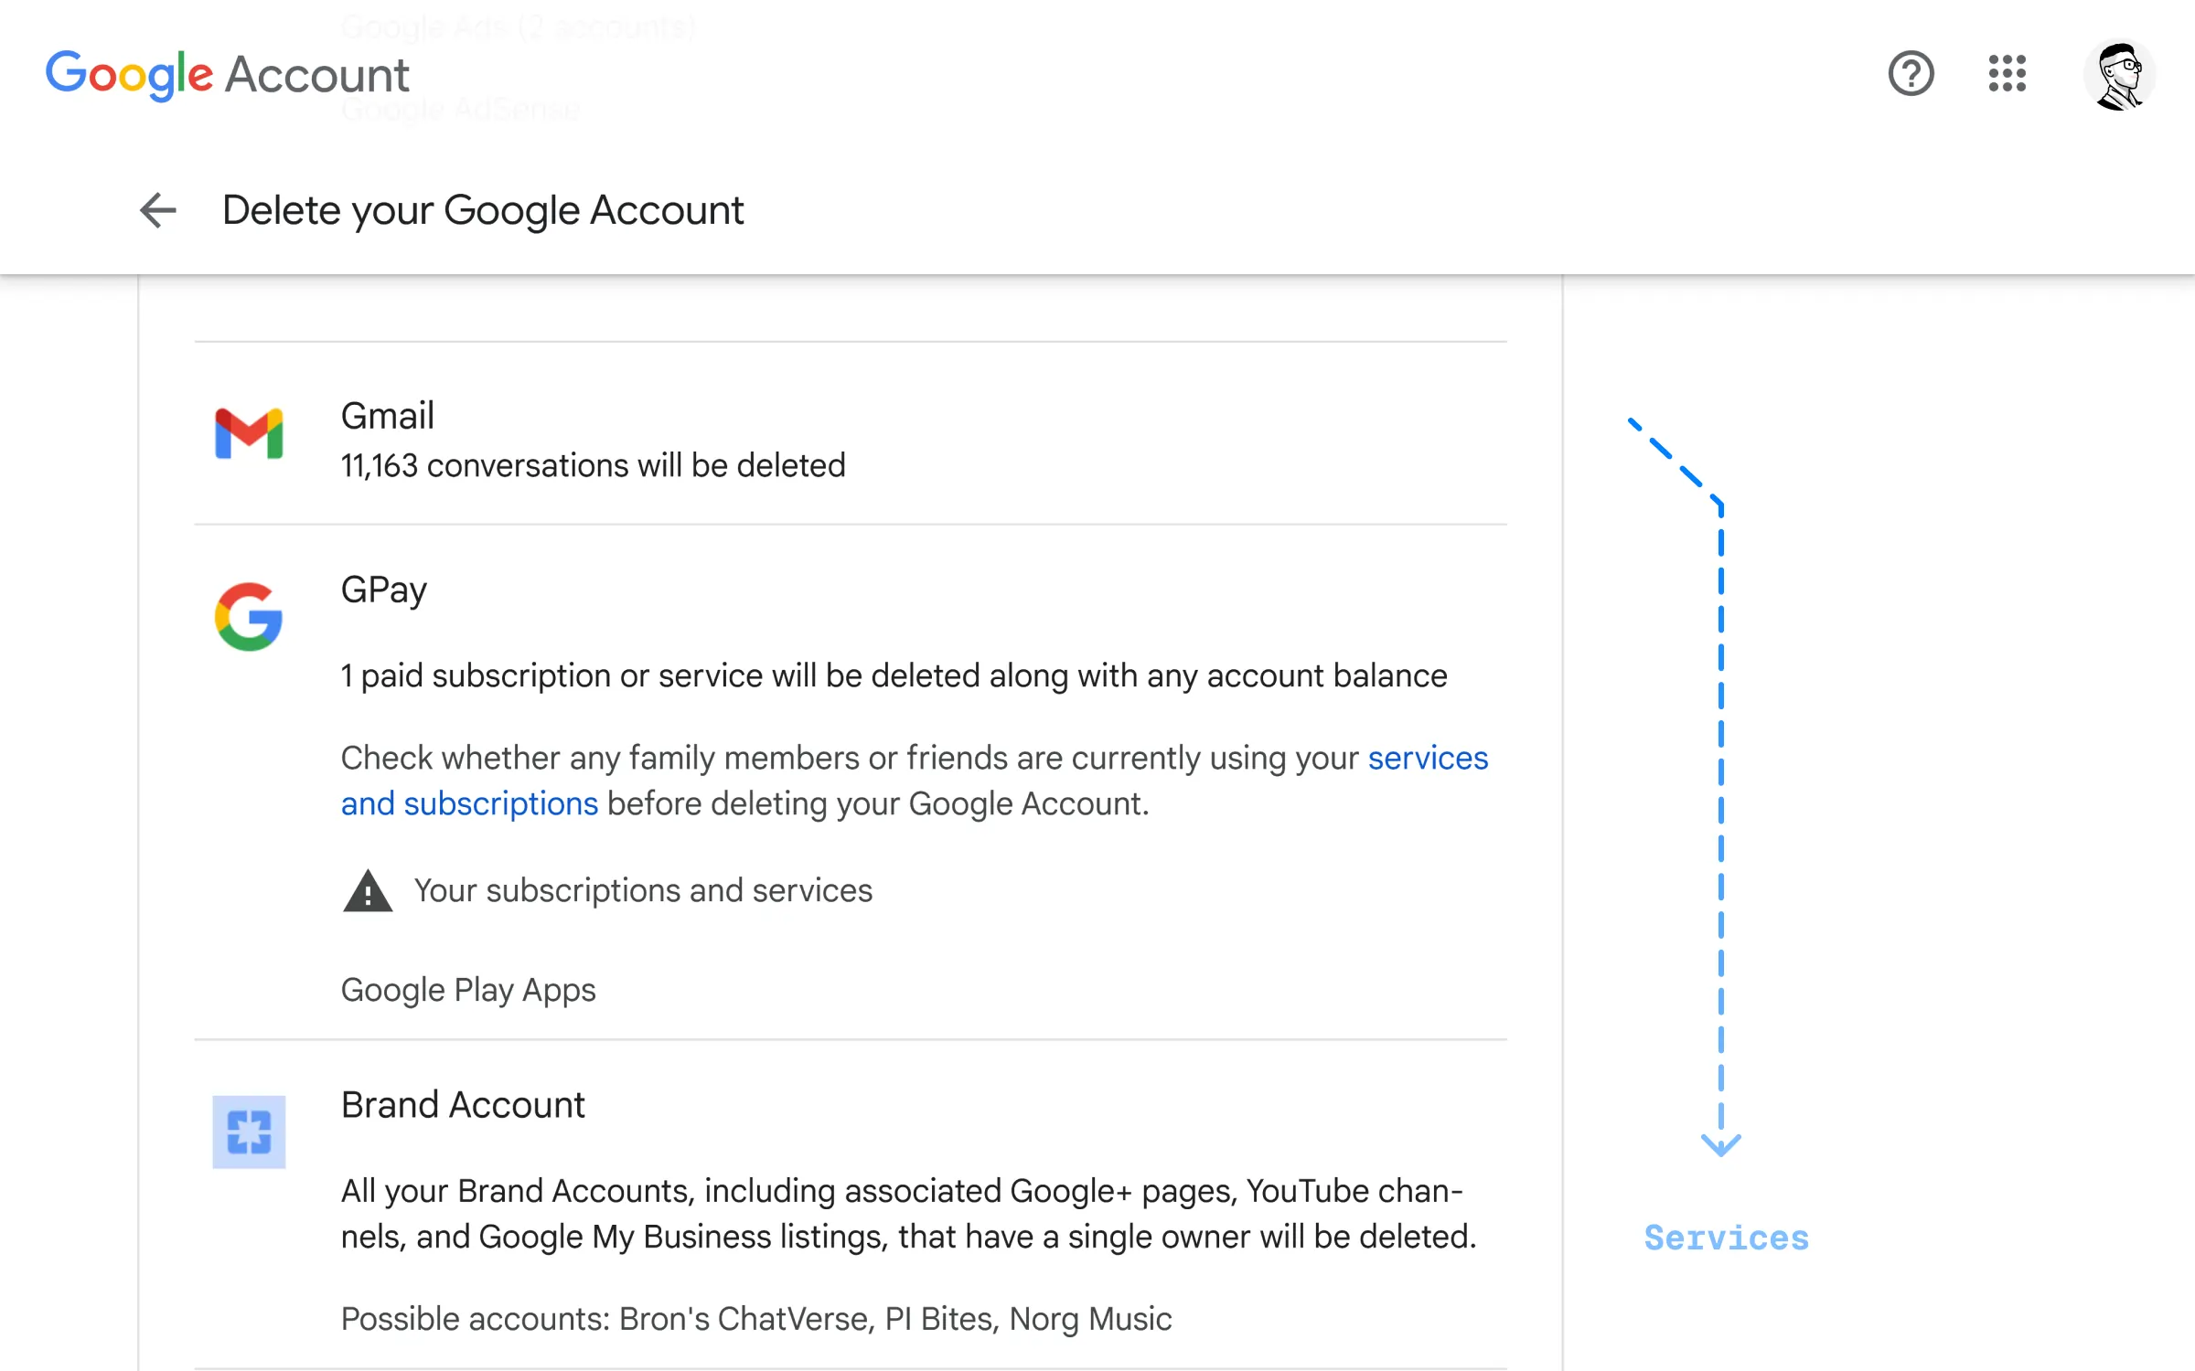The height and width of the screenshot is (1371, 2195).
Task: Open the Google apps grid launcher
Action: [x=2007, y=73]
